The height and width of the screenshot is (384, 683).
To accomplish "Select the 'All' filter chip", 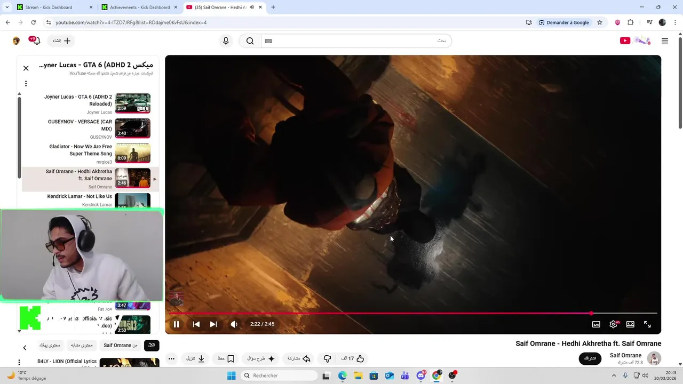I will coord(152,345).
